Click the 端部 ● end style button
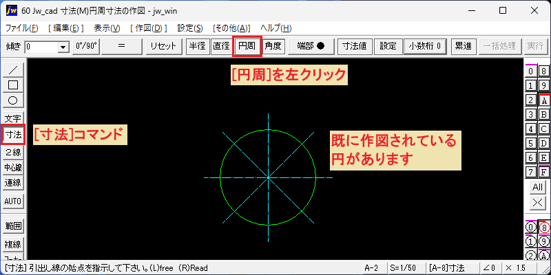This screenshot has height=275, width=551. [311, 46]
